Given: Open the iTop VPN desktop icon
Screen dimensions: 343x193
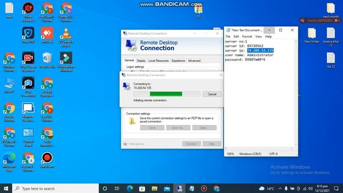Looking at the screenshot, I should 28,35.
